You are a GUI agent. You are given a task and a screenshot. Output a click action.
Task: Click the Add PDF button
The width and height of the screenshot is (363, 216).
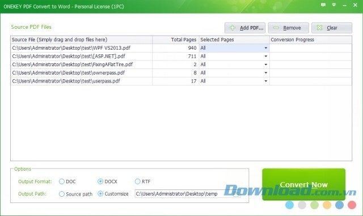245,28
